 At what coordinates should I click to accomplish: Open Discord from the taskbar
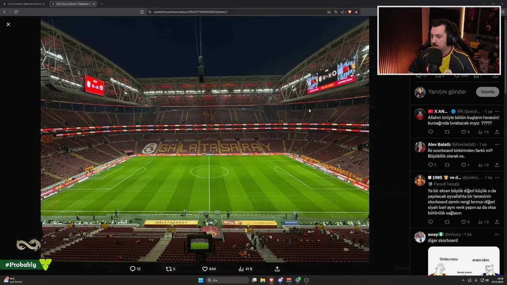(x=280, y=280)
